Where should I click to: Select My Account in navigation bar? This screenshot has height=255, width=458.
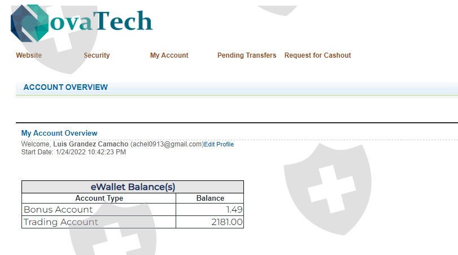169,55
